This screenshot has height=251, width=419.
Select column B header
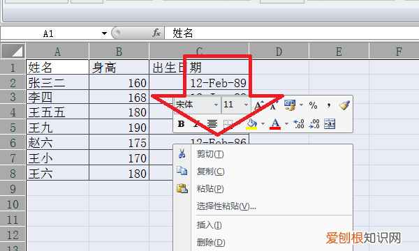(x=119, y=51)
